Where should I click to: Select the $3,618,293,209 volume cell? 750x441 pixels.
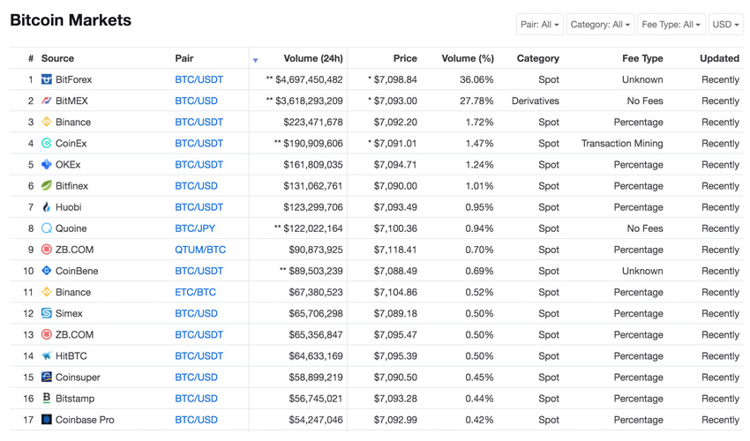pos(304,101)
